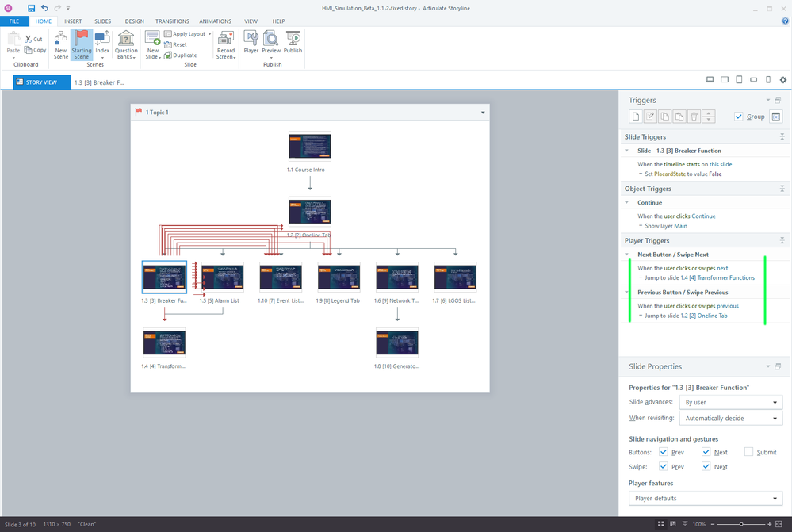Switch to the ANIMATIONS ribbon tab
The width and height of the screenshot is (792, 532).
(x=215, y=21)
